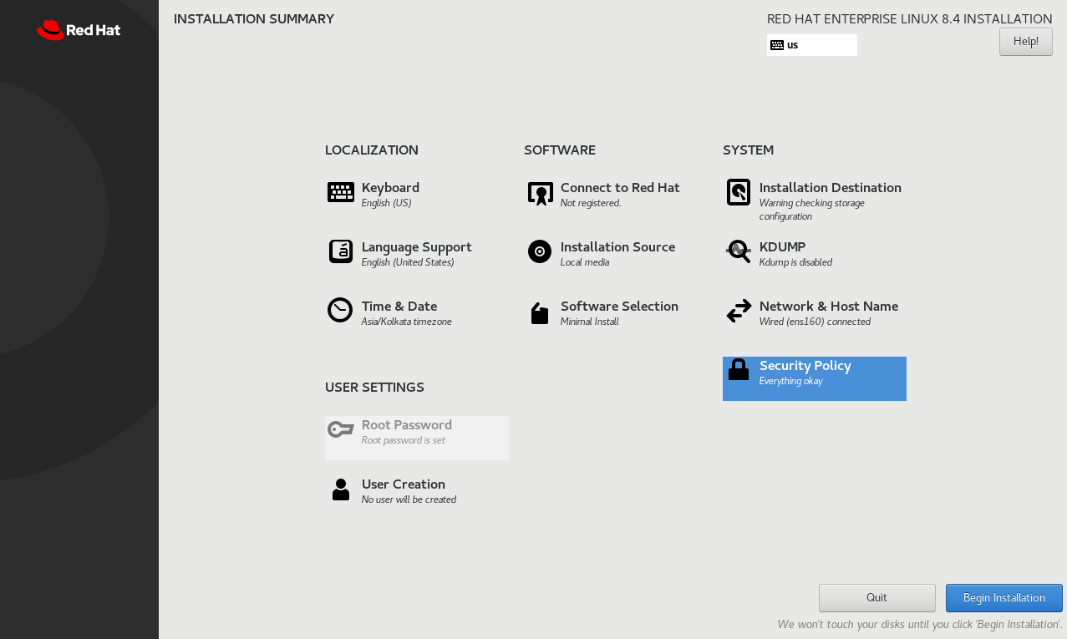Open the Installation Destination label text
Viewport: 1067px width, 639px height.
pyautogui.click(x=830, y=188)
